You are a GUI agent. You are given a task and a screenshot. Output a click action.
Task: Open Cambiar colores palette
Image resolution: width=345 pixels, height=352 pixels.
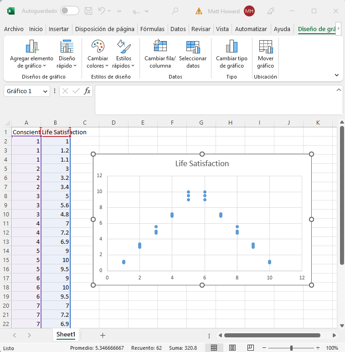coord(98,54)
